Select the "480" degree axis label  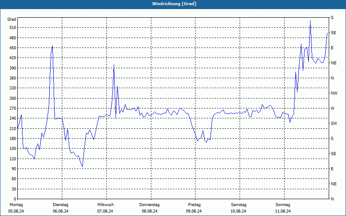(13, 38)
